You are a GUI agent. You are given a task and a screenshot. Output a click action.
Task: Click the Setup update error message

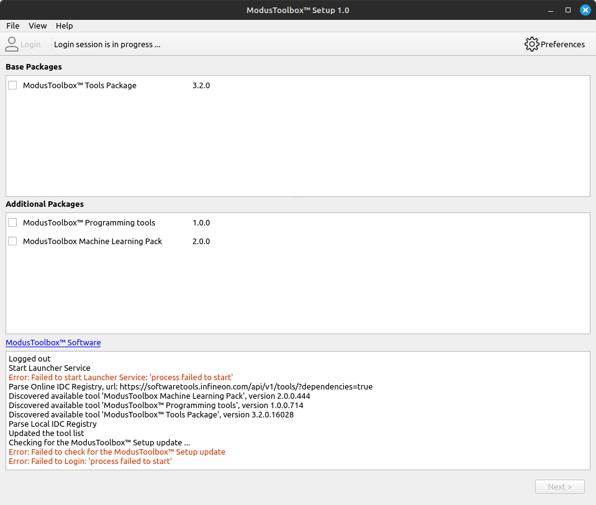click(x=116, y=452)
